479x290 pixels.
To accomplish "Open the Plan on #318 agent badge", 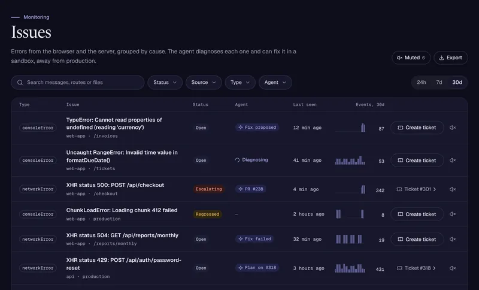I will point(257,268).
